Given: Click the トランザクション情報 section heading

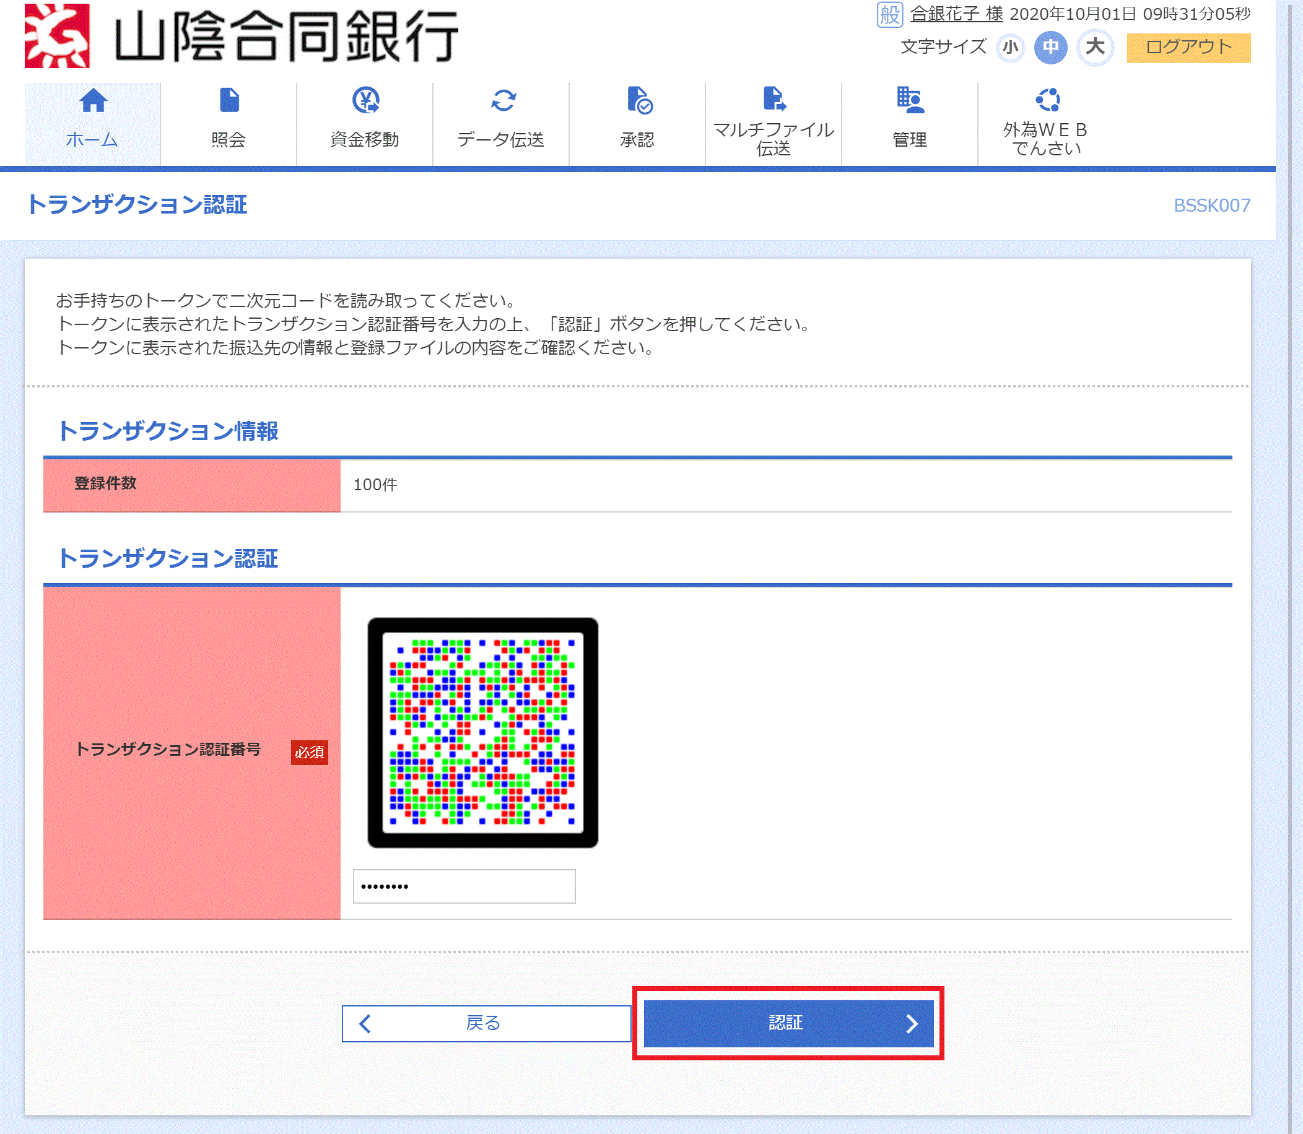Looking at the screenshot, I should (x=168, y=431).
